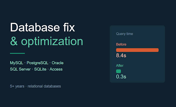
Task: Click the "0.3s" value
Action: tap(121, 77)
